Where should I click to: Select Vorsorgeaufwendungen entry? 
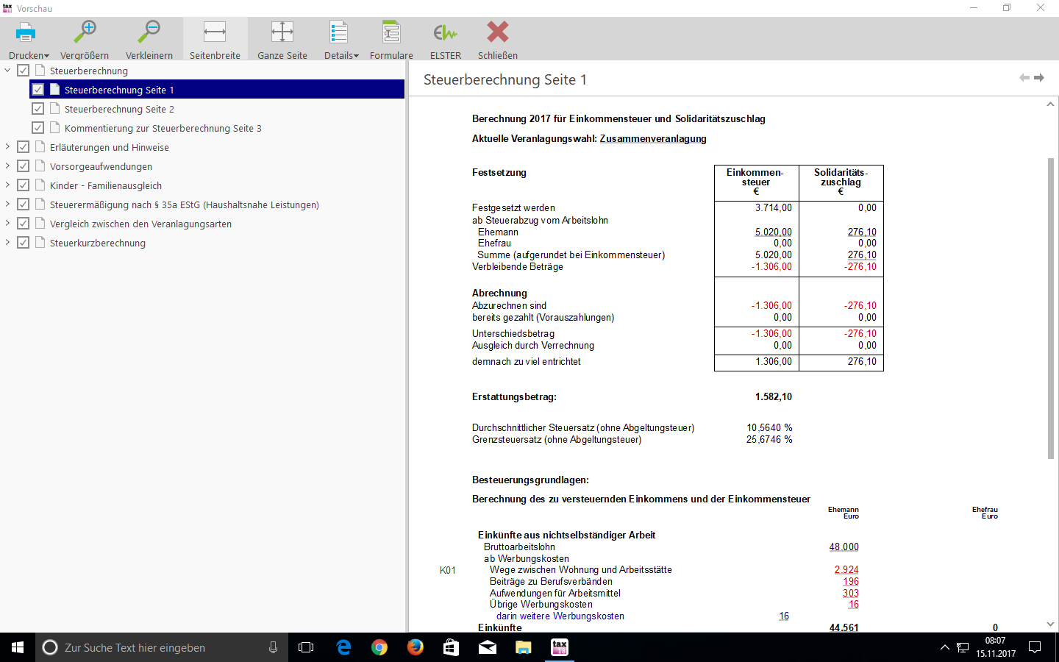pos(101,166)
